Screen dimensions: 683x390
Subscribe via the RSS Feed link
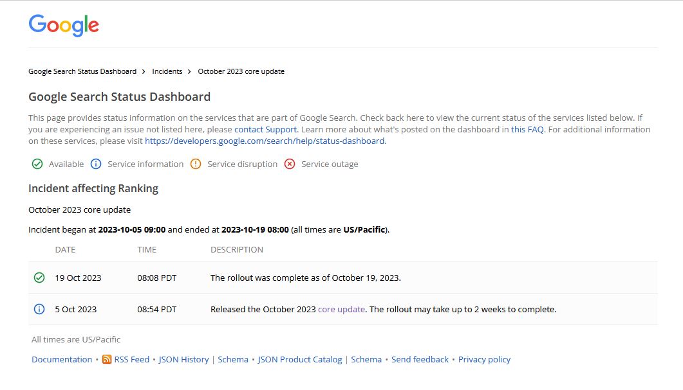click(x=131, y=360)
